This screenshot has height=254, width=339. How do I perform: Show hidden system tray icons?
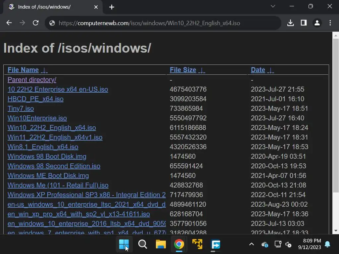[x=252, y=244]
